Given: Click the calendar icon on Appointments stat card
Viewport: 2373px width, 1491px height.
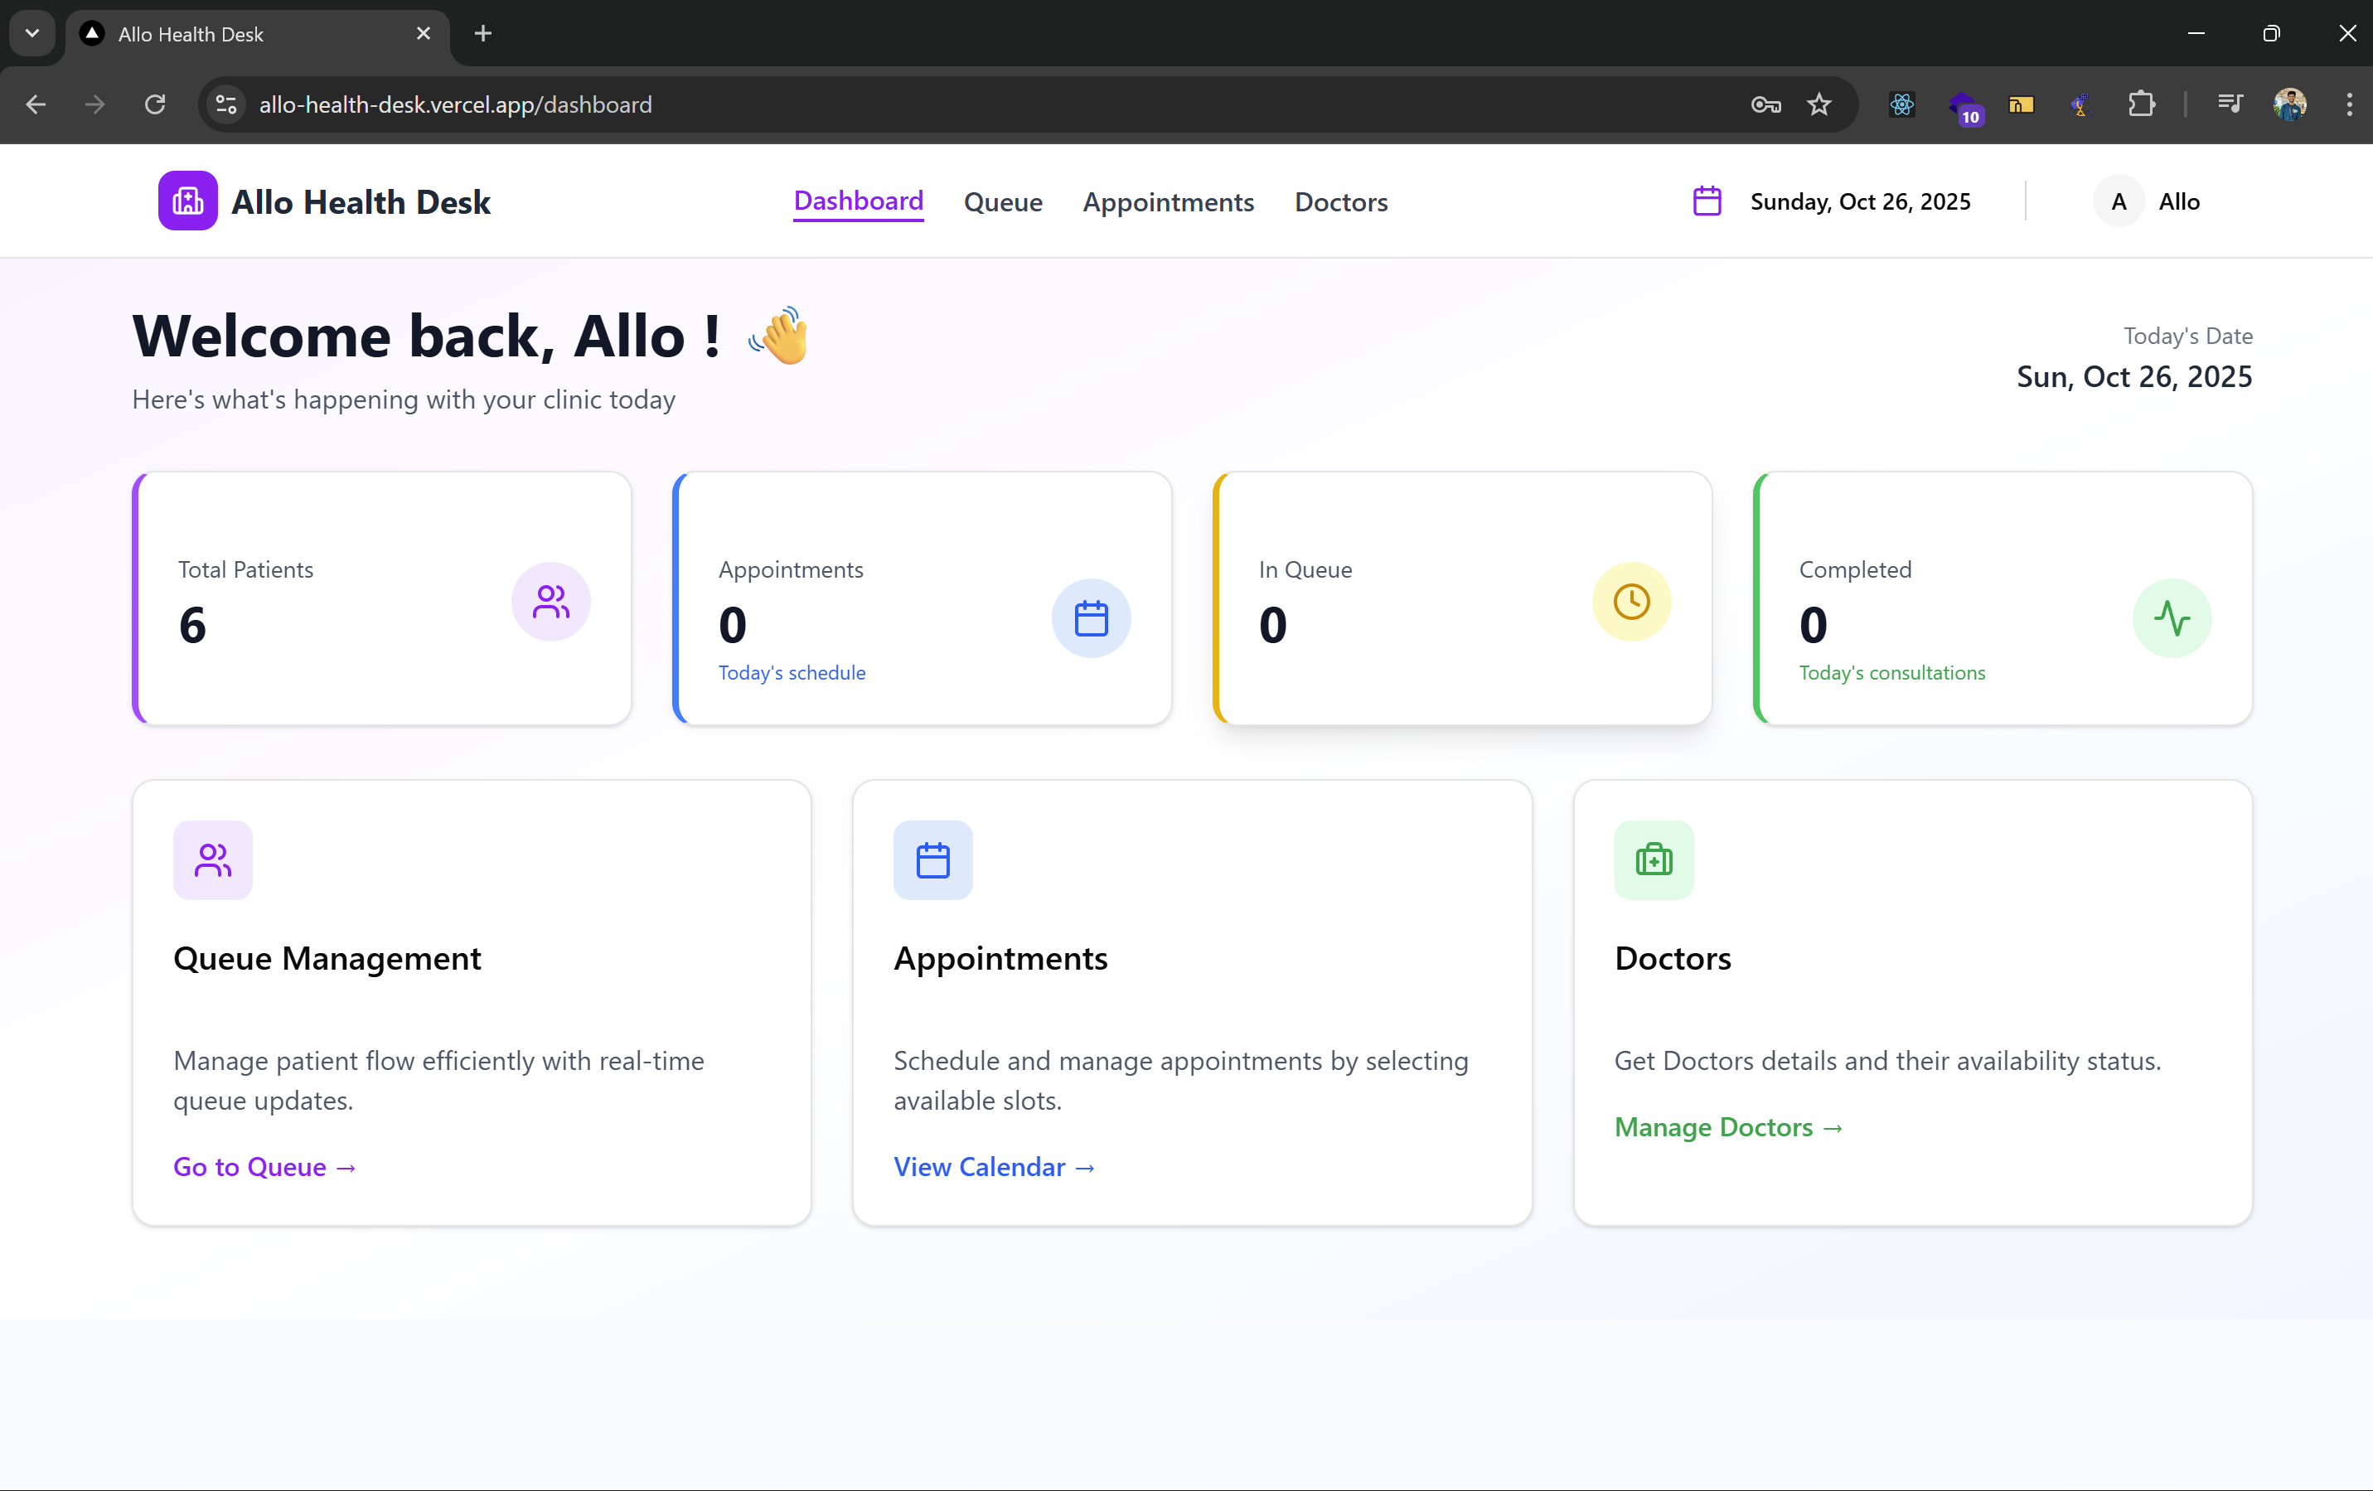Looking at the screenshot, I should click(x=1092, y=619).
